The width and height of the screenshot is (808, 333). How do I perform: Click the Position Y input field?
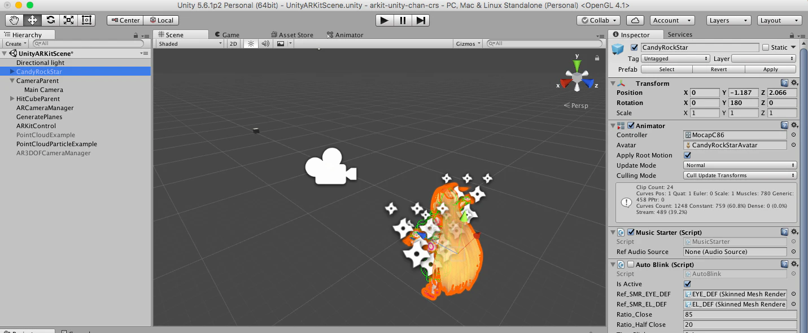(743, 93)
